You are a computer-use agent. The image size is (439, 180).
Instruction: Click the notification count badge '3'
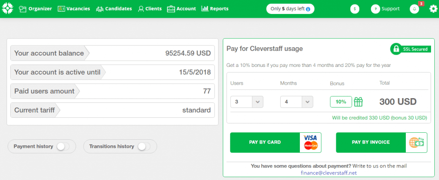421,3
